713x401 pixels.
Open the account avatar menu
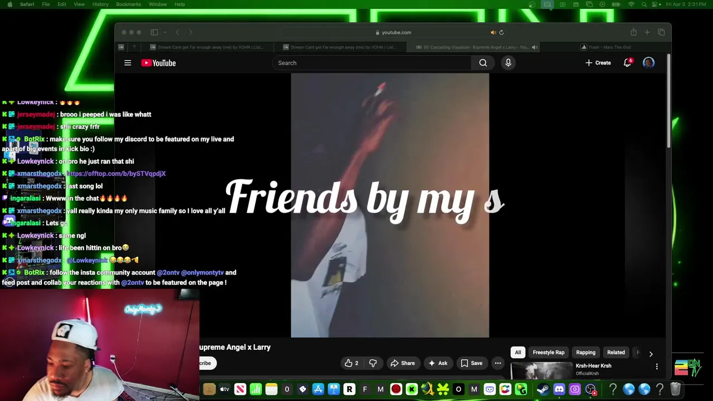pos(648,63)
